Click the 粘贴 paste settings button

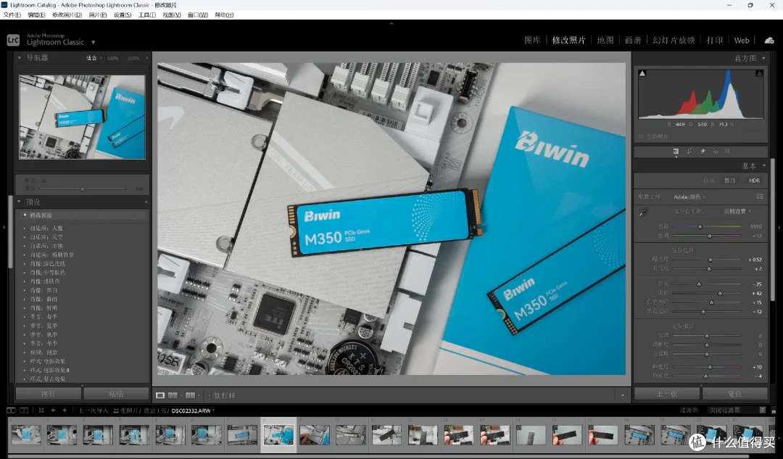(x=116, y=394)
